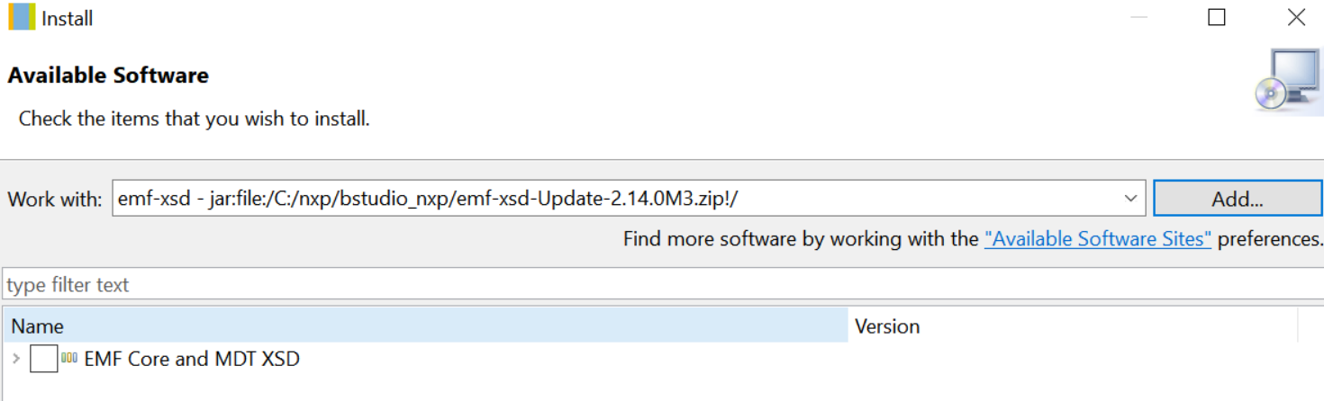Sort by the Name column header

coord(423,325)
